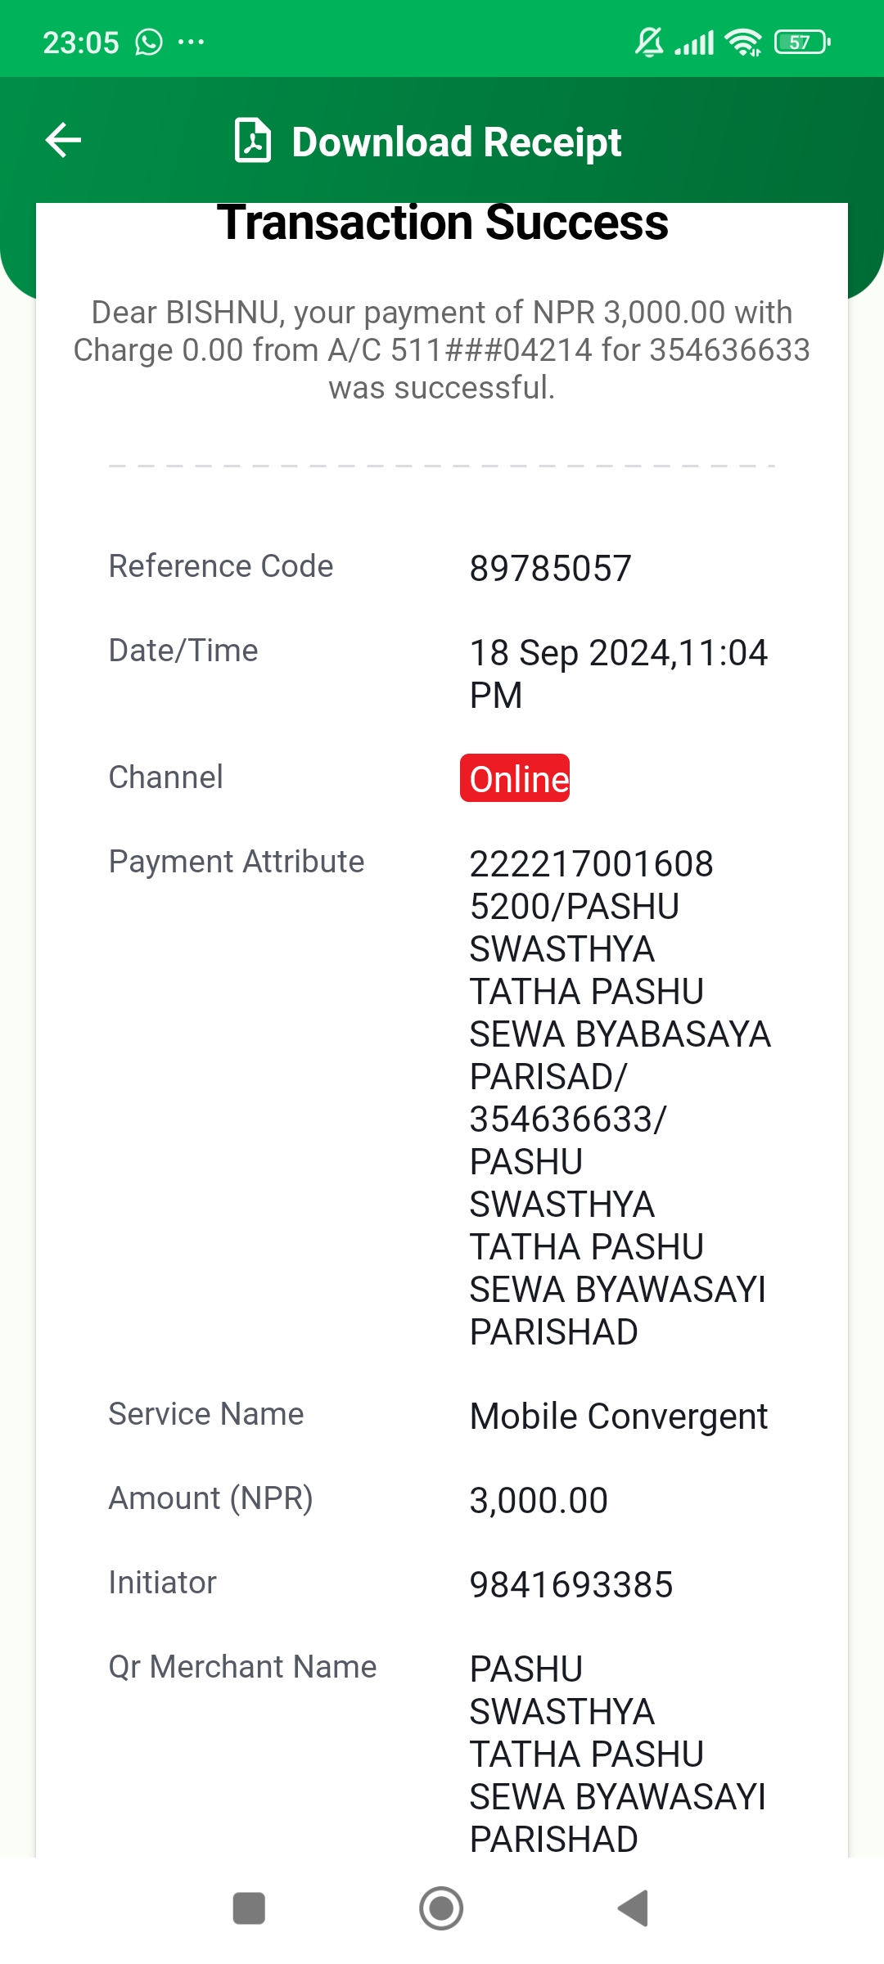Tap Android recent apps square button
The width and height of the screenshot is (884, 1964).
[249, 1908]
